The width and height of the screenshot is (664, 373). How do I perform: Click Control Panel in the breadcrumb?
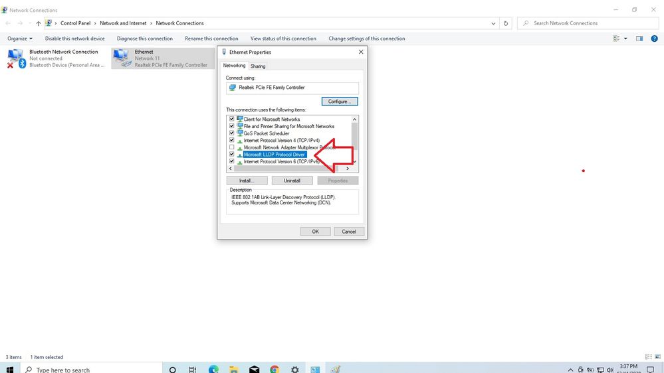(x=75, y=23)
